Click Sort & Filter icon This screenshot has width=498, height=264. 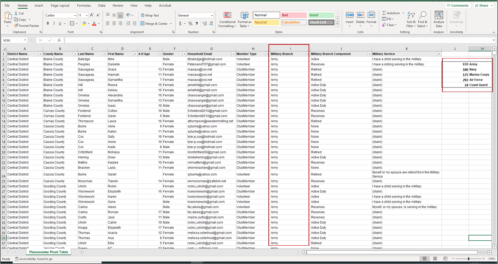pyautogui.click(x=411, y=16)
